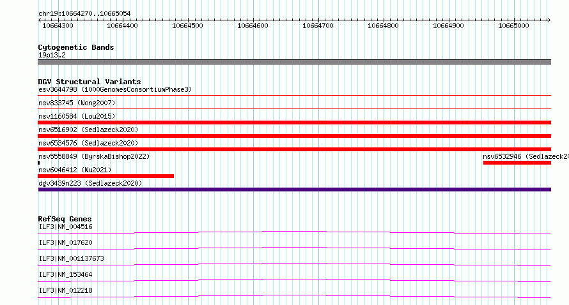Select the 19p13.2 band label
Image resolution: width=569 pixels, height=305 pixels.
click(52, 55)
